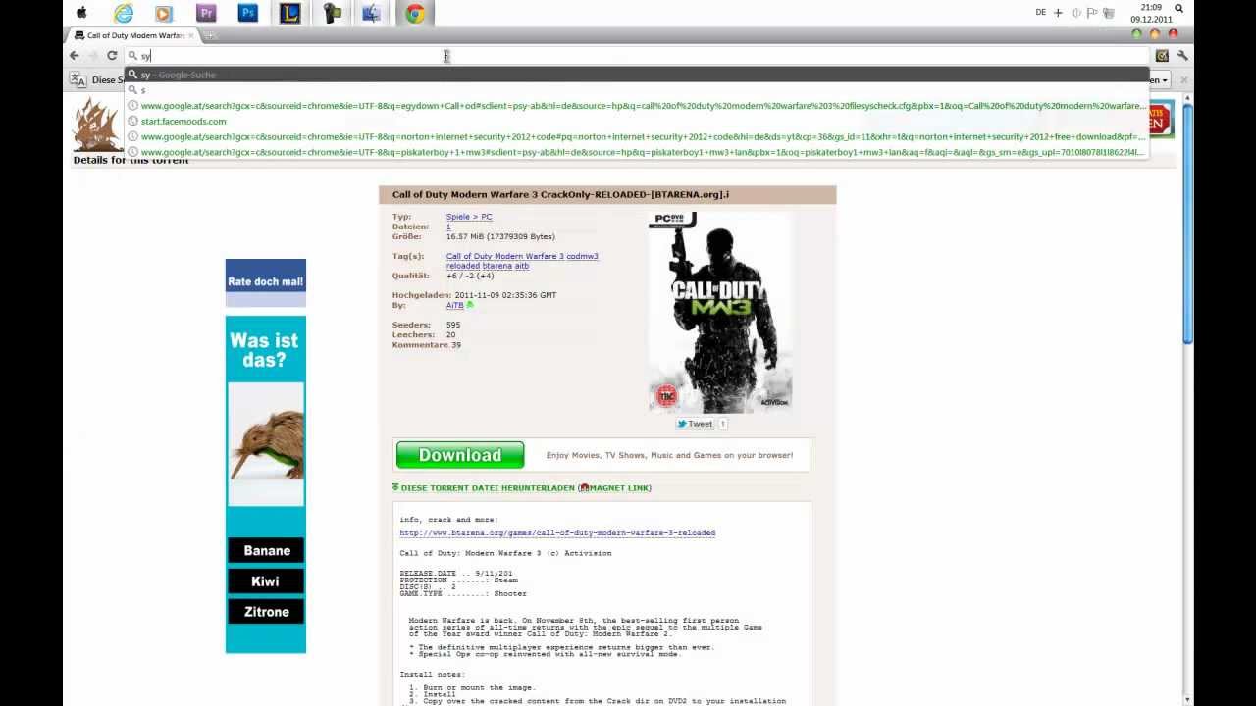Open the 'Spiele > PC' category link
The height and width of the screenshot is (706, 1256).
469,217
